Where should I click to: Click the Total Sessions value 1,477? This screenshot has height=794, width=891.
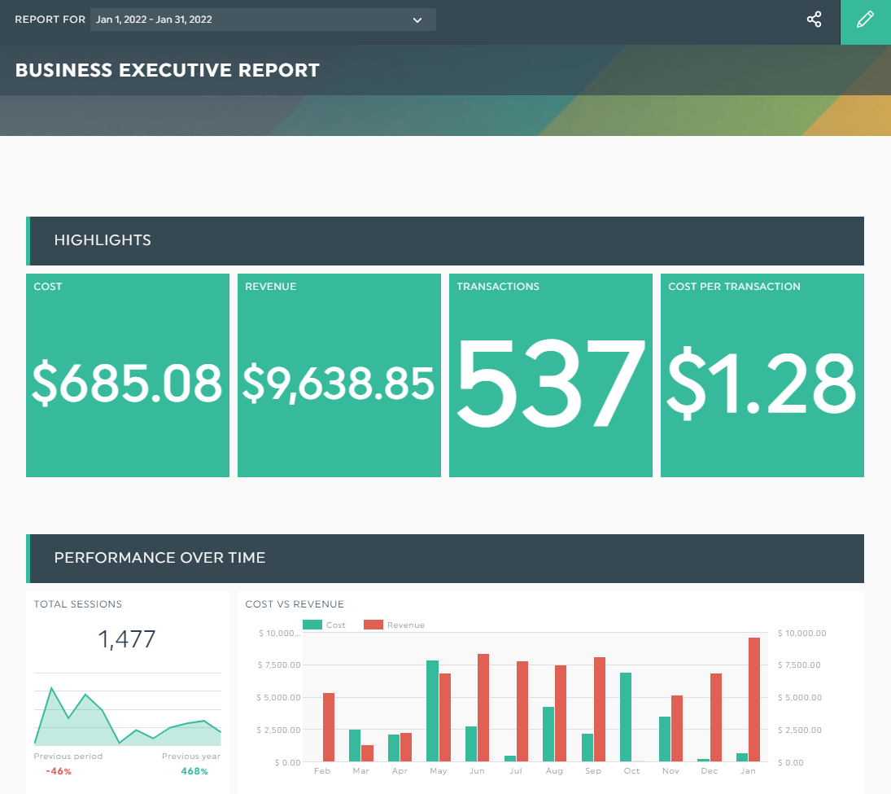click(127, 639)
